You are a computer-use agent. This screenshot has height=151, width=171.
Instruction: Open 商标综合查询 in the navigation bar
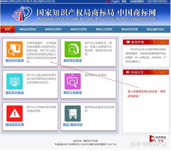pyautogui.click(x=53, y=29)
